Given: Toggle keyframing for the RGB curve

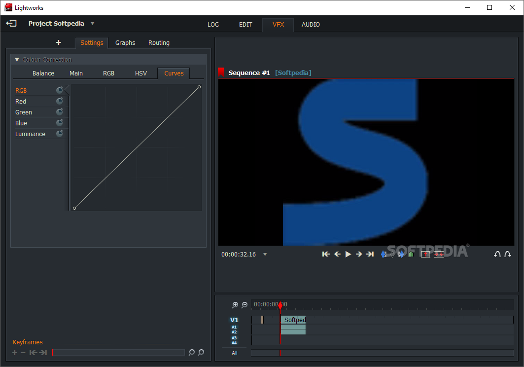Looking at the screenshot, I should (60, 90).
